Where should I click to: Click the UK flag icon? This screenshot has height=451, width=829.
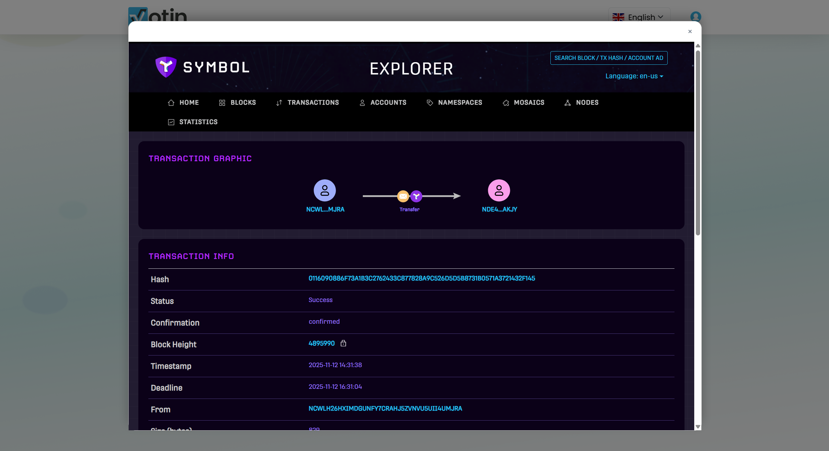tap(618, 17)
